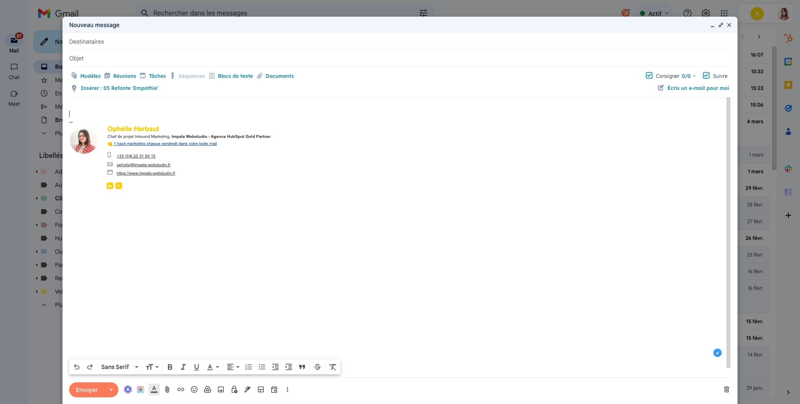Attach a file with the paperclip
The width and height of the screenshot is (800, 404).
pos(167,390)
